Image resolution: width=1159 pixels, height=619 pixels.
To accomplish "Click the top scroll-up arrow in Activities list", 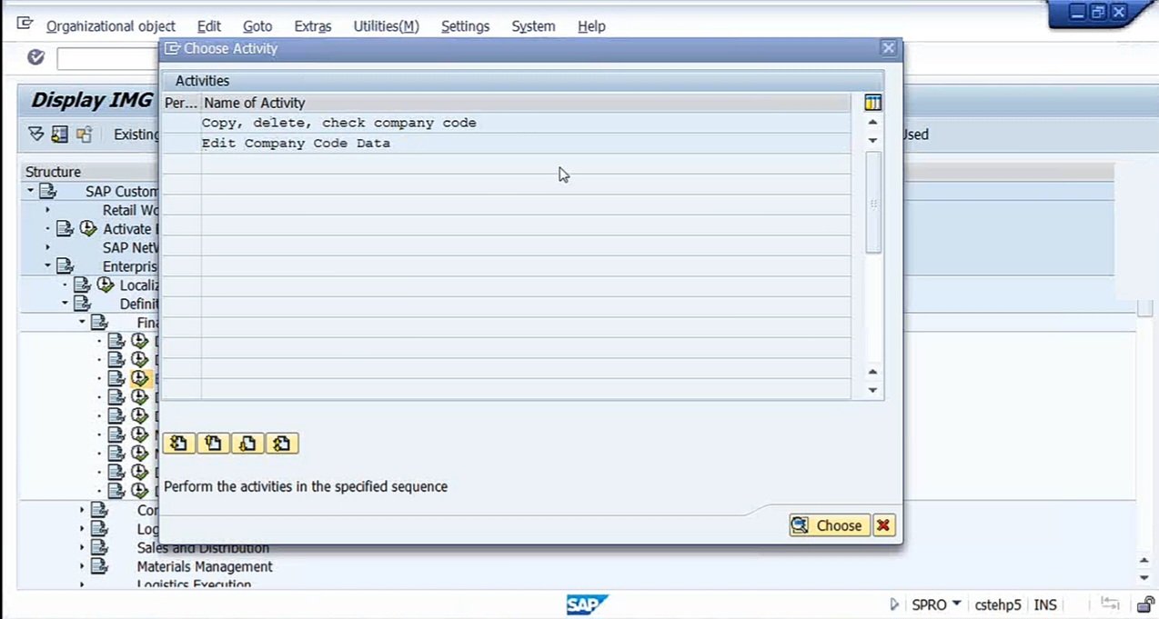I will pyautogui.click(x=873, y=122).
